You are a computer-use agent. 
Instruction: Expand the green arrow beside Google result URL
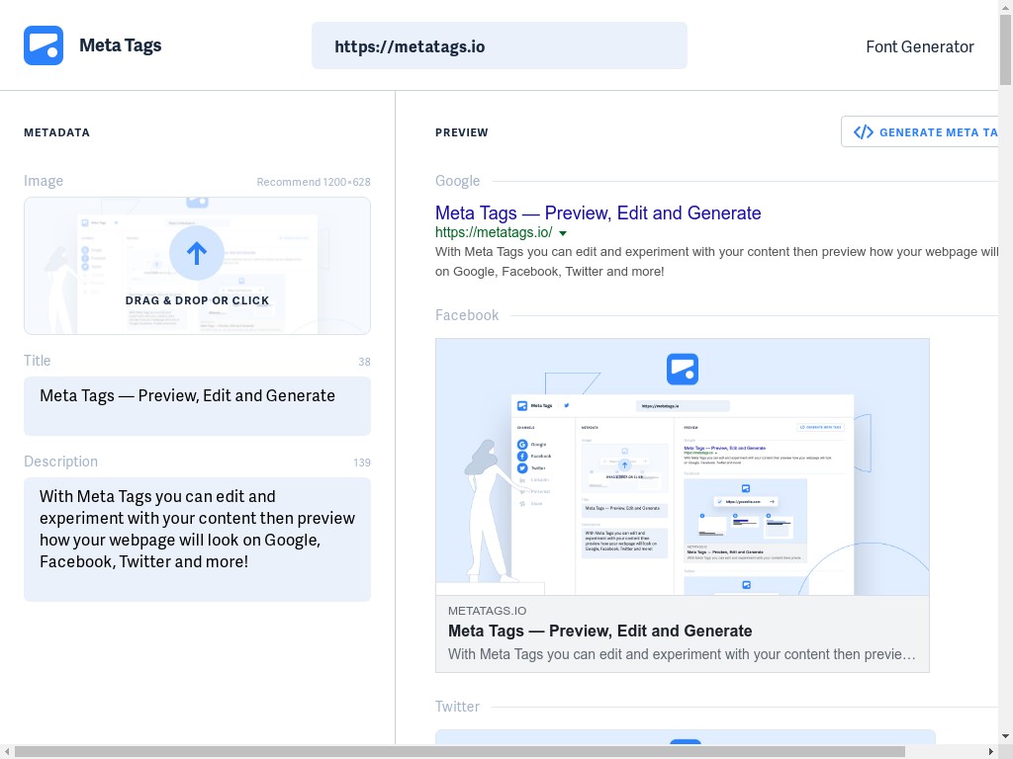[x=563, y=233]
